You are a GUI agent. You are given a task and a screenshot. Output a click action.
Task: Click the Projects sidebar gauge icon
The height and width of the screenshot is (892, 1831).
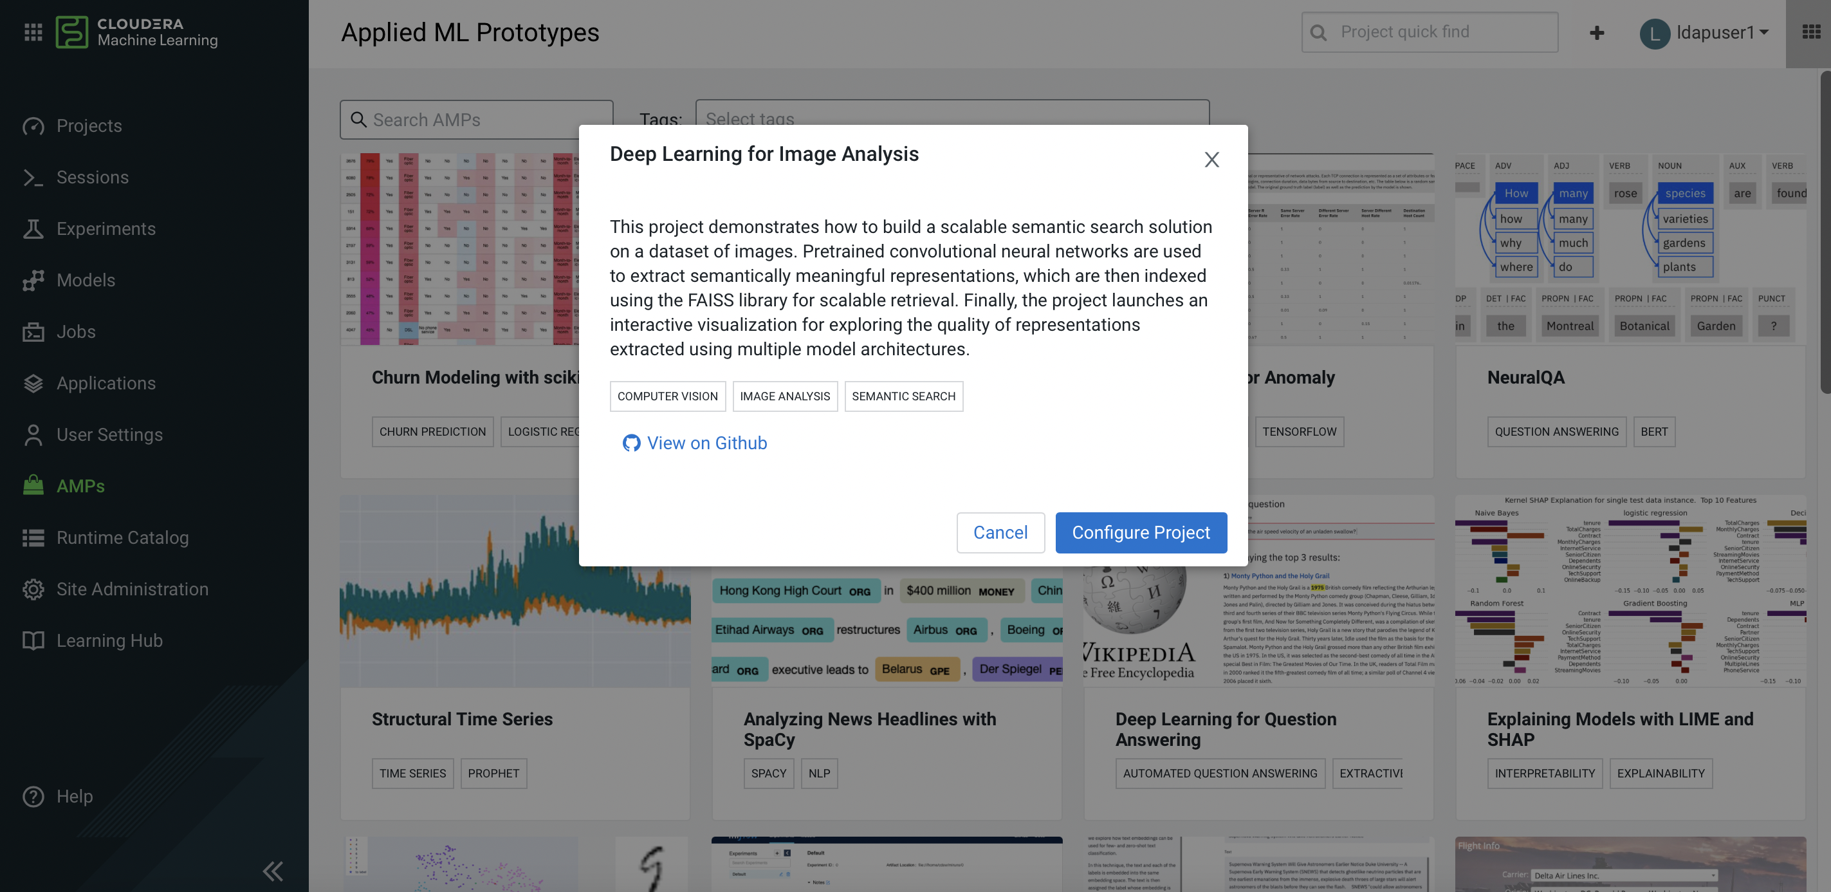(x=33, y=125)
